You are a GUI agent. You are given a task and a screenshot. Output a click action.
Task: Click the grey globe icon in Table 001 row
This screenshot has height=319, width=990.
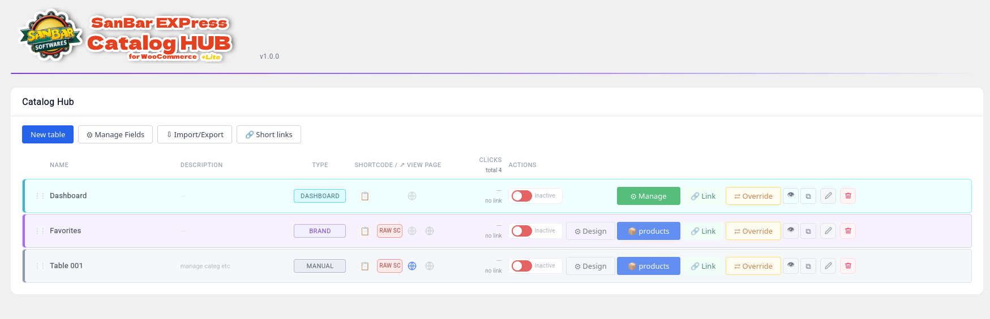430,266
